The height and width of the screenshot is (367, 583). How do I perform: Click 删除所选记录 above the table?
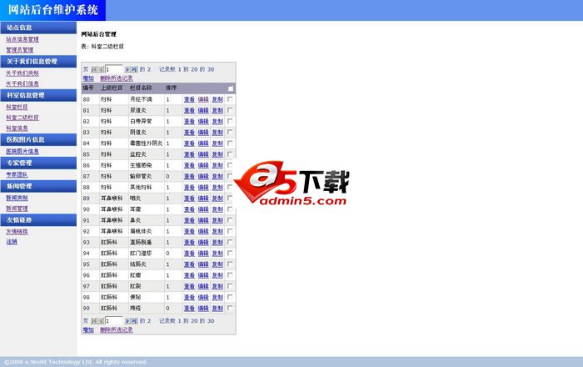117,78
